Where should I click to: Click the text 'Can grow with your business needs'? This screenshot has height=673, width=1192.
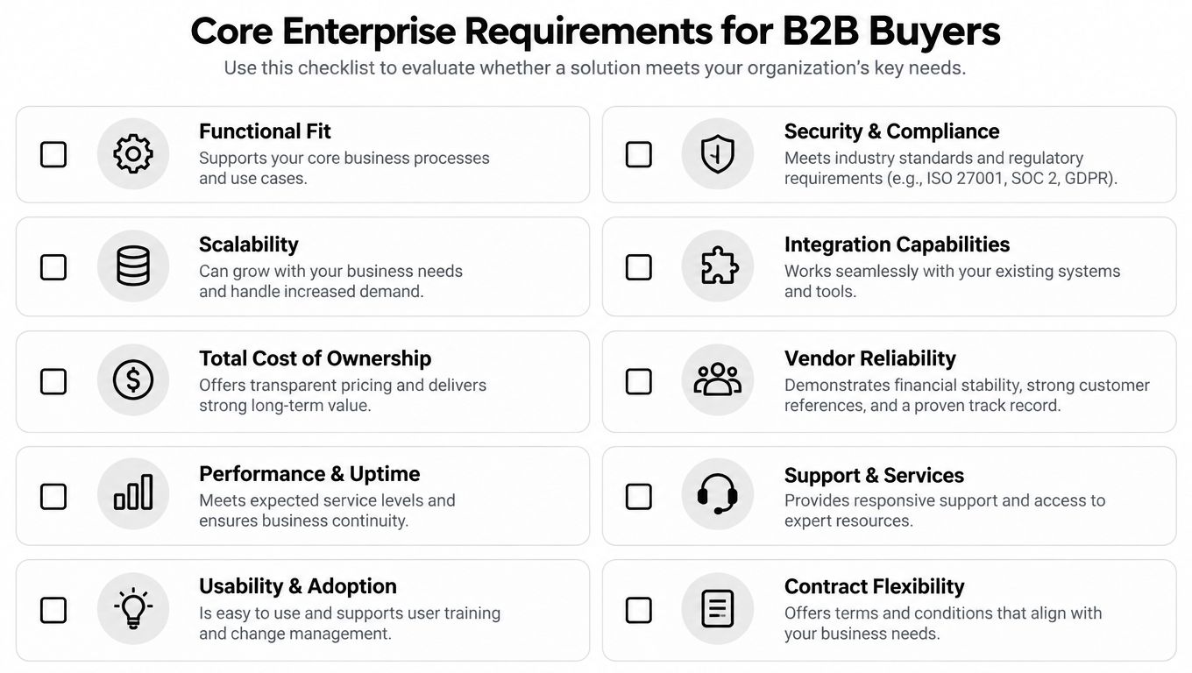(x=330, y=272)
